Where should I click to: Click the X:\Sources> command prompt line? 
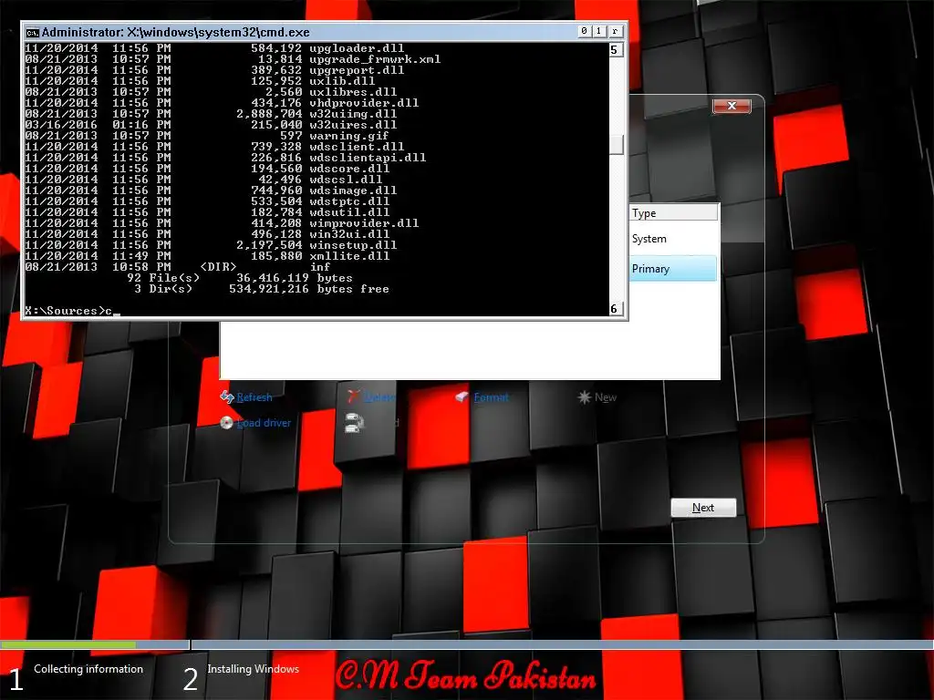tap(73, 311)
